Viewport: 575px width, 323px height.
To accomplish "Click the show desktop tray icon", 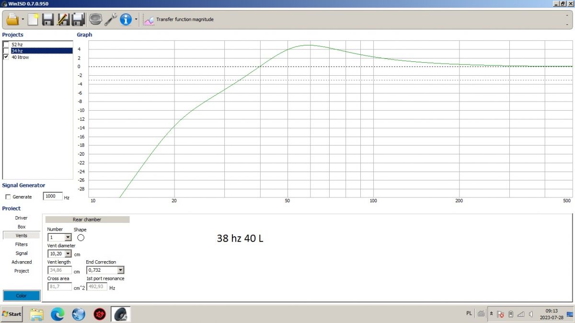I will [570, 314].
